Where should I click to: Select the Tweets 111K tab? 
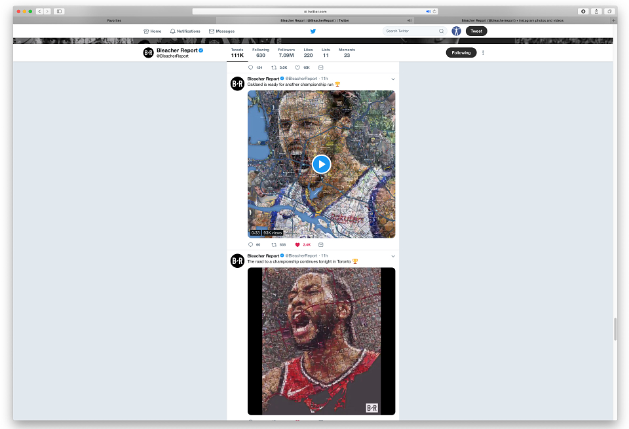pos(237,53)
